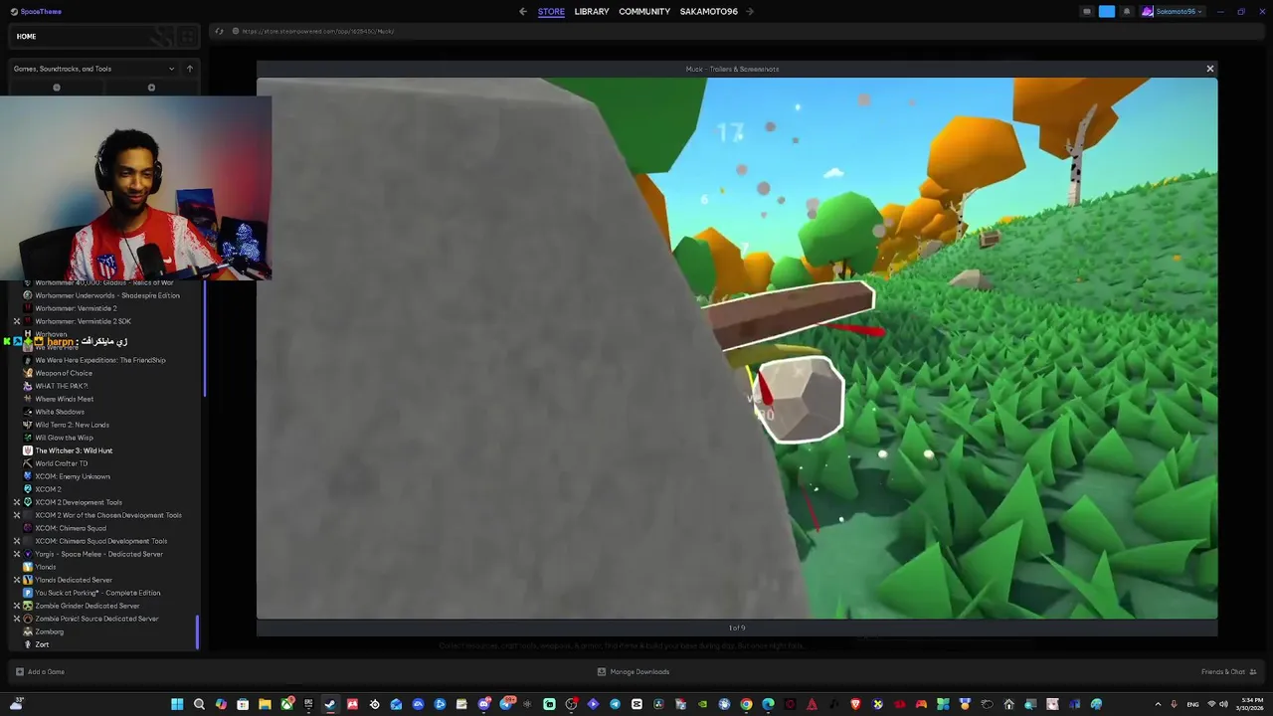This screenshot has width=1273, height=716.
Task: Toggle the recent activity clock filter
Action: coord(57,88)
